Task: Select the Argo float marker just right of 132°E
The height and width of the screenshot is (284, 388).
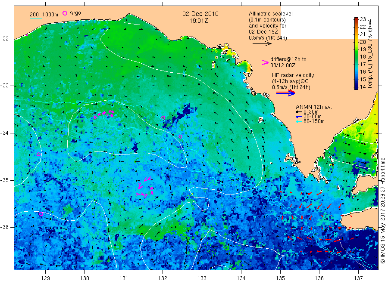Action: click(x=163, y=117)
